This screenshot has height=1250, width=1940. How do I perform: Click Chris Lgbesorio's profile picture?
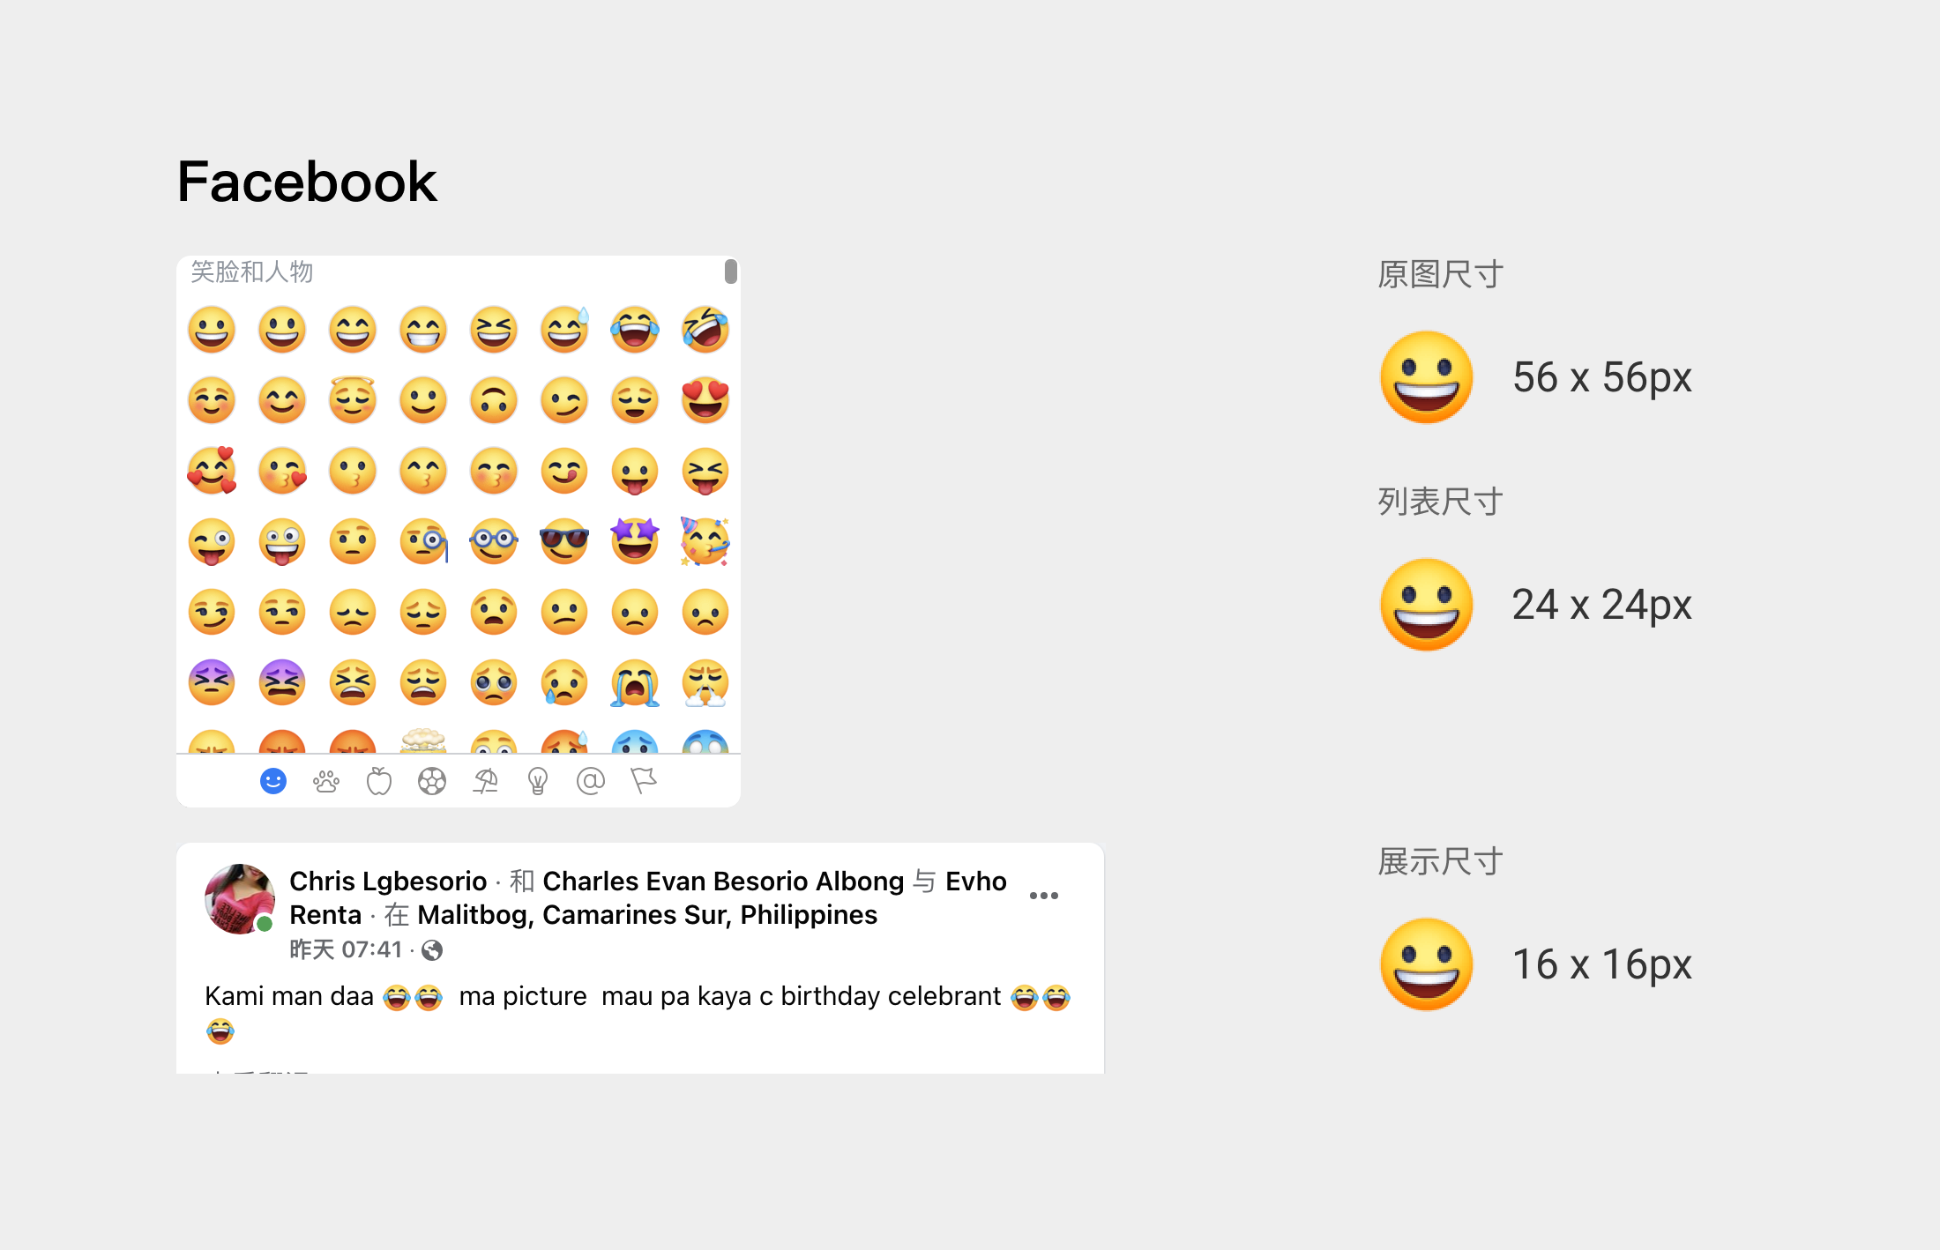tap(240, 899)
